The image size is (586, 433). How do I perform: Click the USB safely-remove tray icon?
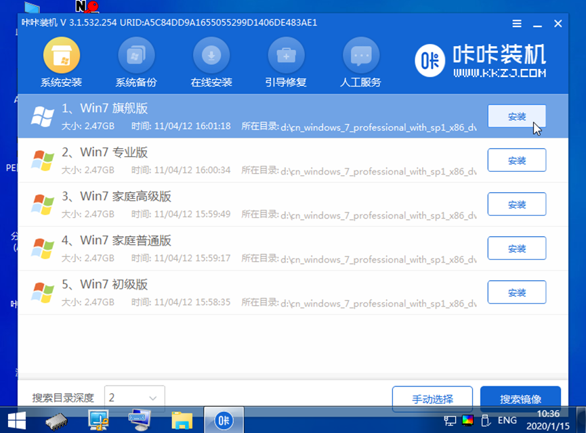(x=485, y=422)
